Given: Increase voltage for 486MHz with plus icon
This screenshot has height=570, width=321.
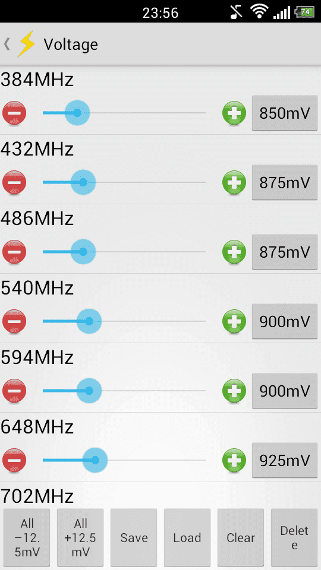Looking at the screenshot, I should click(x=234, y=252).
